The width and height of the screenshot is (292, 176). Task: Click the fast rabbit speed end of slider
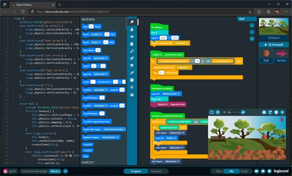tap(243, 112)
